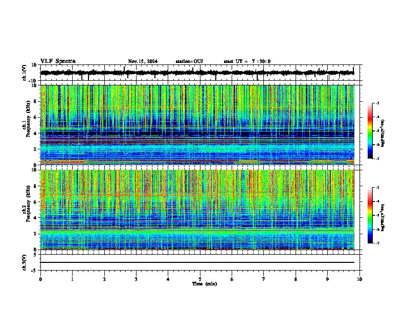Click time axis tick label "10" at the axis end

pyautogui.click(x=359, y=279)
